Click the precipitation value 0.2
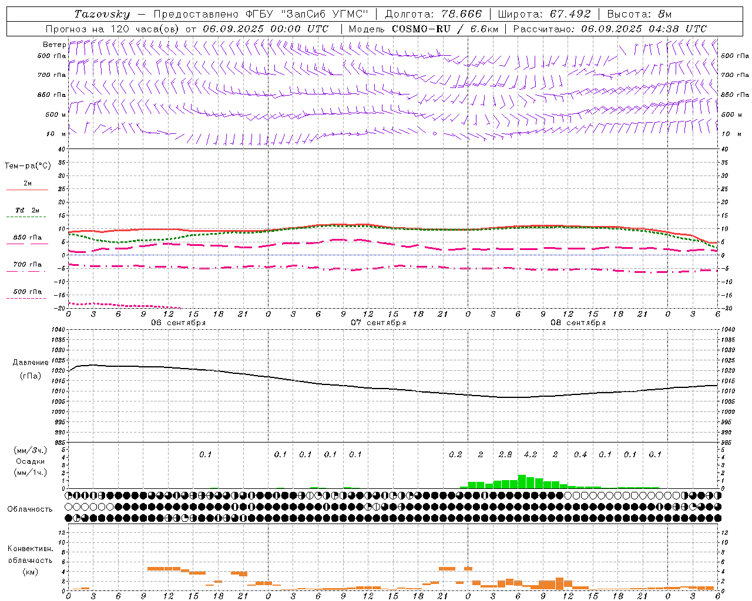The image size is (752, 601). coord(455,454)
